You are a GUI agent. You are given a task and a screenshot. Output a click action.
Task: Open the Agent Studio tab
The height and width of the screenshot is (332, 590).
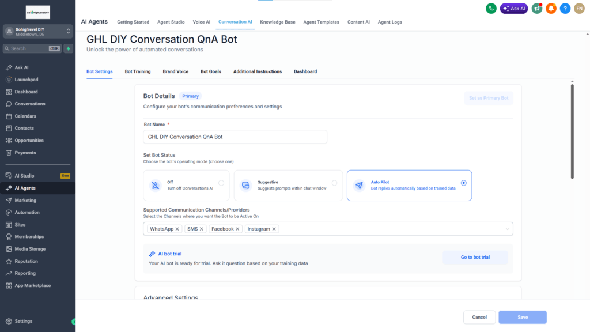pyautogui.click(x=171, y=22)
